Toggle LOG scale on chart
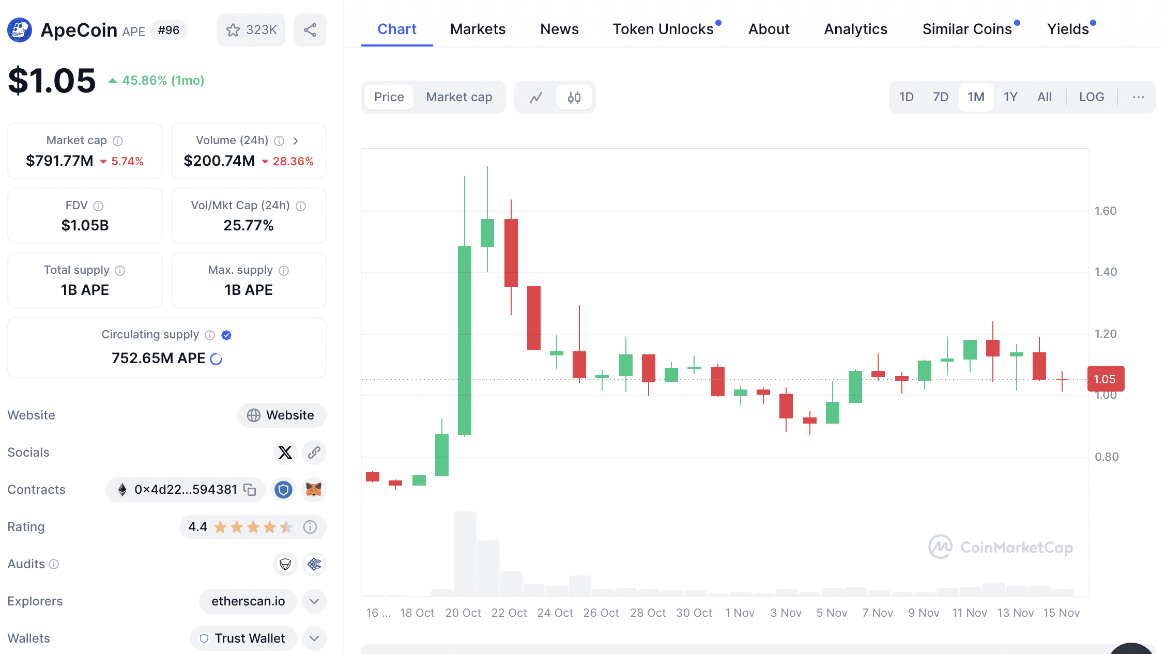 point(1092,97)
